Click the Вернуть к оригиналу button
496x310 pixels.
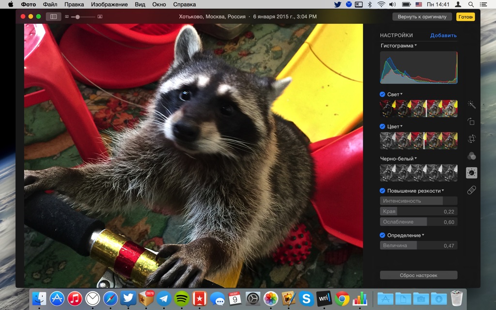pos(422,16)
